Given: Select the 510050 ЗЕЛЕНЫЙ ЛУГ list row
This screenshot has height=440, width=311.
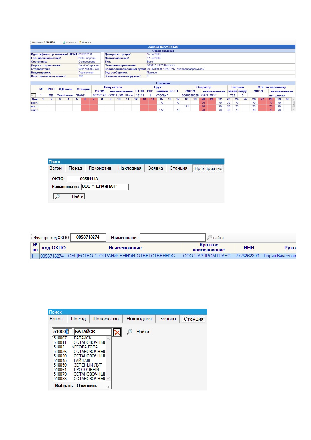Looking at the screenshot, I should (x=80, y=365).
